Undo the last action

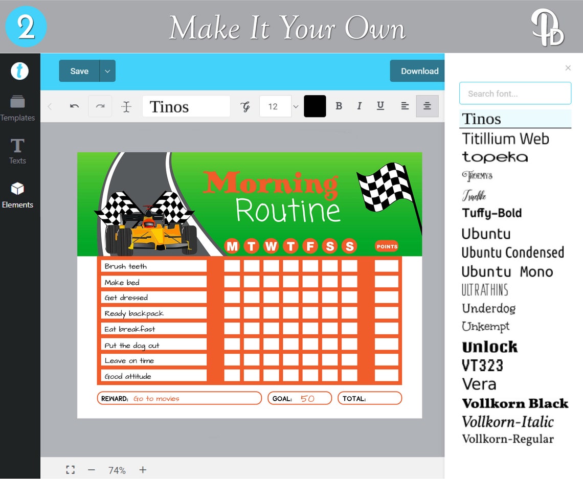click(x=75, y=106)
